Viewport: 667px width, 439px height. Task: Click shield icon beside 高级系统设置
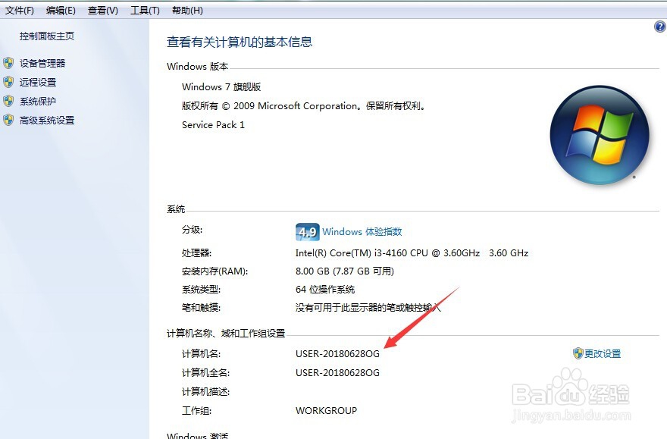point(8,120)
